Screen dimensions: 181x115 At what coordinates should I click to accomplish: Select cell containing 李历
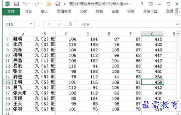tap(23, 44)
